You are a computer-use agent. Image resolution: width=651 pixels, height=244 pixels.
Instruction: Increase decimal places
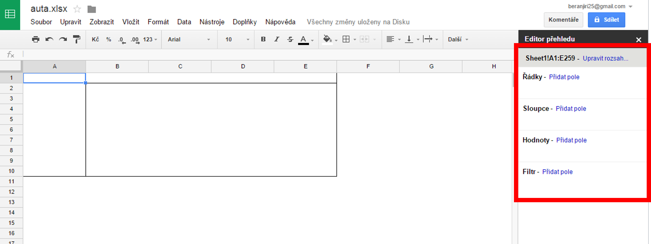click(x=135, y=40)
